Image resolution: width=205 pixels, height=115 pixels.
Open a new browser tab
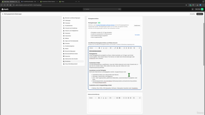(x=79, y=2)
